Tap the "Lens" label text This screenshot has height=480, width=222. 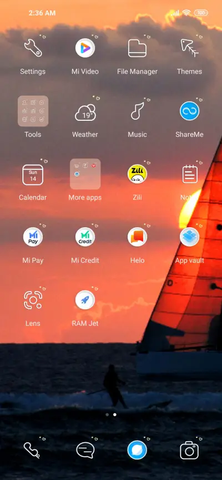pos(33,324)
